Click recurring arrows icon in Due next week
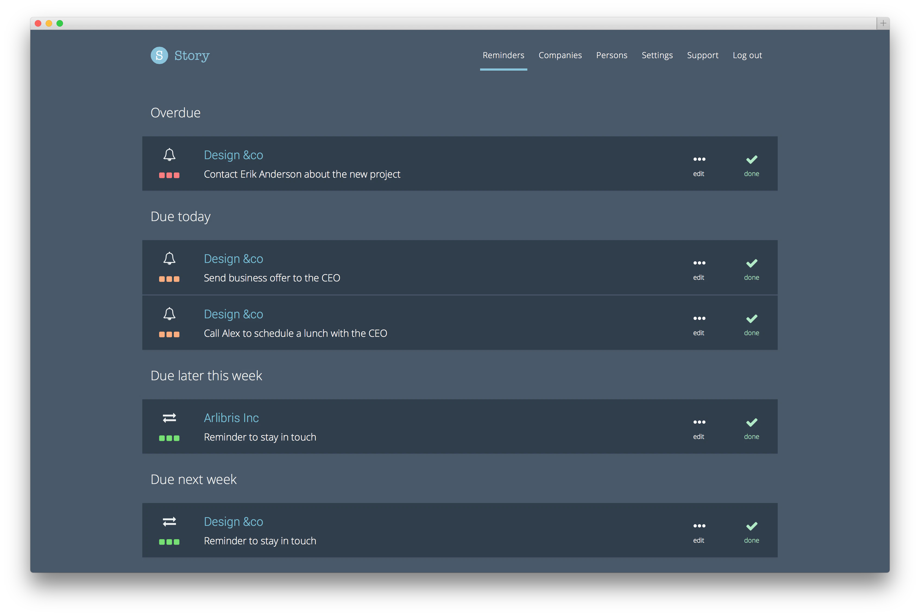The image size is (920, 616). [169, 521]
